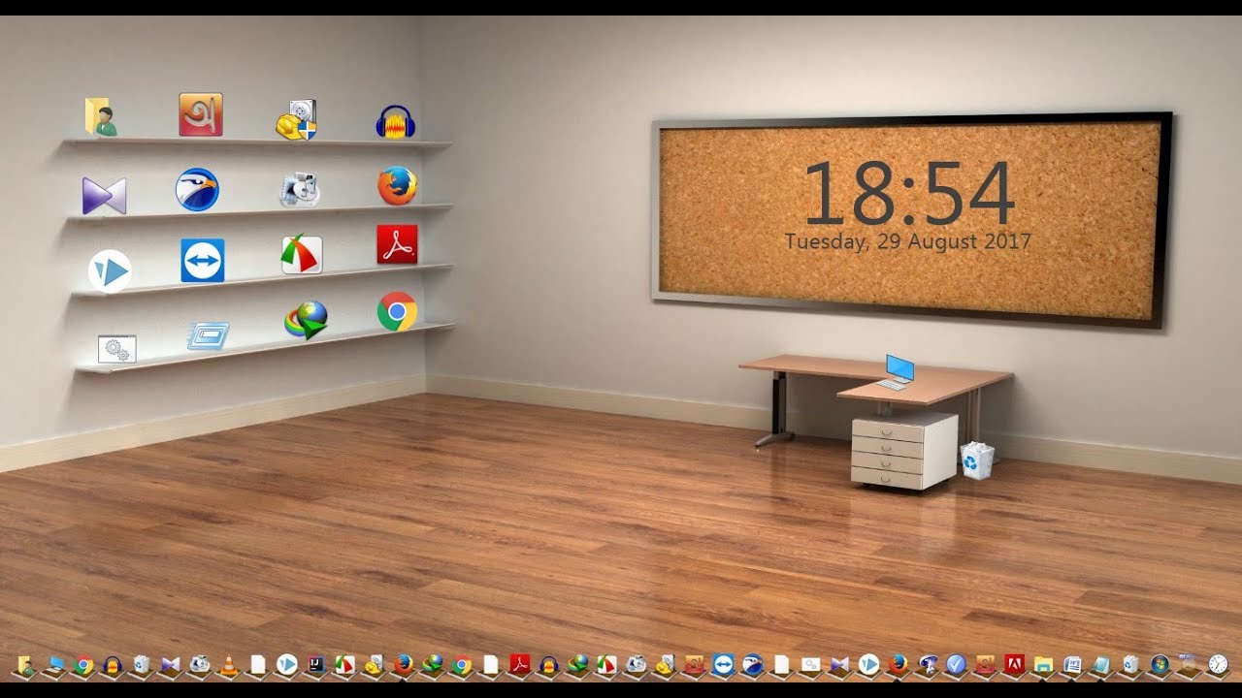
Task: Launch the red Adobe icon in the dock
Action: (x=1014, y=664)
